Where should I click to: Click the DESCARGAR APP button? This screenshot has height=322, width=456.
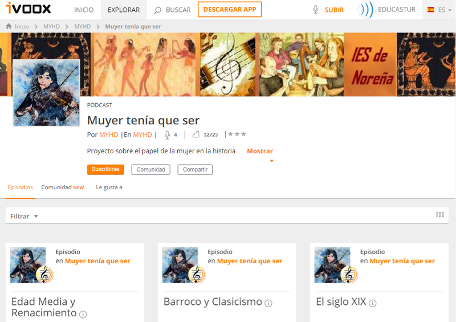pos(230,9)
